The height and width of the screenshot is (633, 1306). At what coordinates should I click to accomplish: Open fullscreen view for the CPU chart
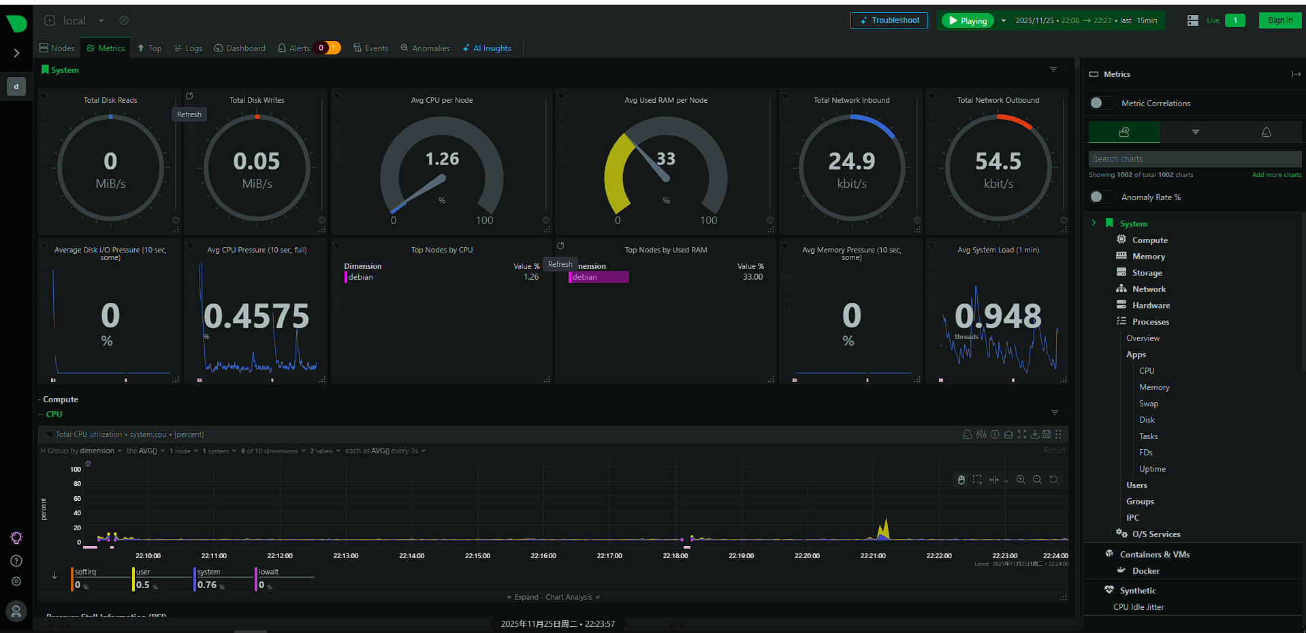coord(1021,434)
